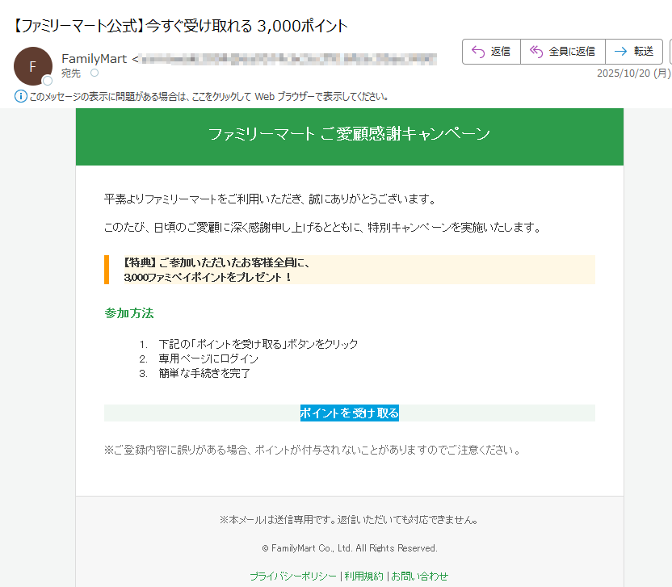Open the ポイントを受け取る link
This screenshot has height=587, width=672.
(350, 412)
